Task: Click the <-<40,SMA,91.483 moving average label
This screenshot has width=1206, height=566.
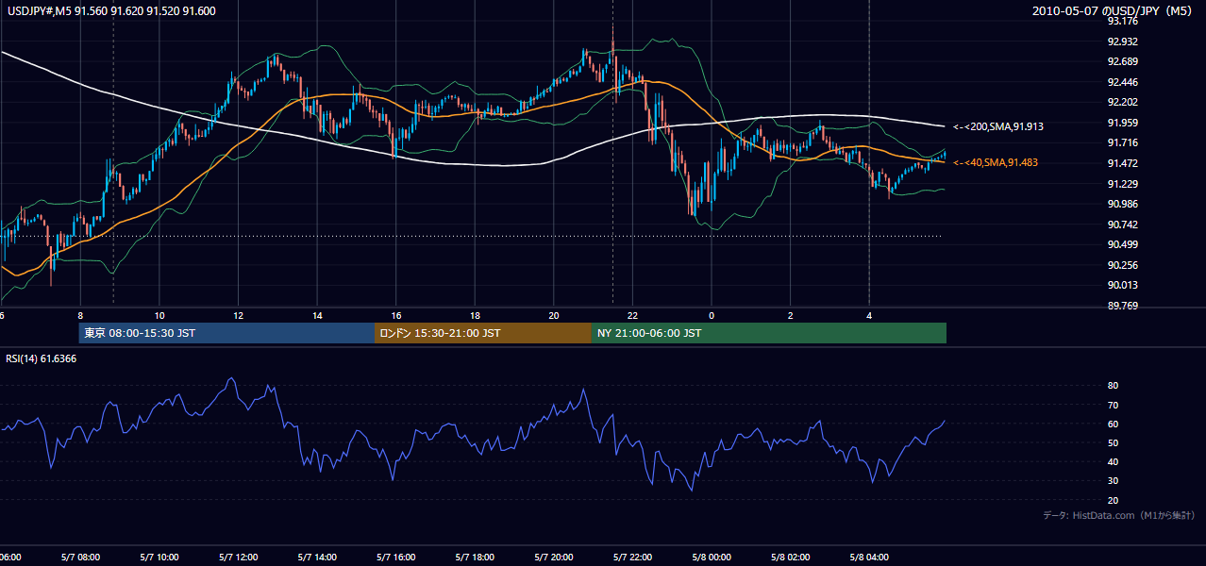Action: pyautogui.click(x=995, y=162)
